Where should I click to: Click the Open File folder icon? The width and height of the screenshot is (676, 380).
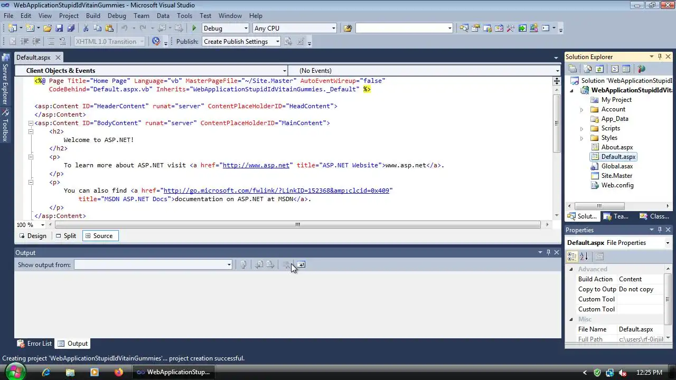pos(48,28)
